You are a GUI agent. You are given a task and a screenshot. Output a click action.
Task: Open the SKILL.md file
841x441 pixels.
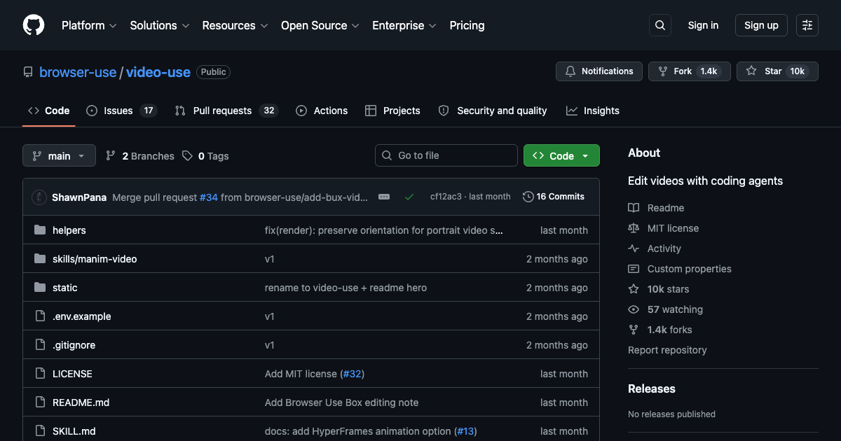click(x=74, y=431)
